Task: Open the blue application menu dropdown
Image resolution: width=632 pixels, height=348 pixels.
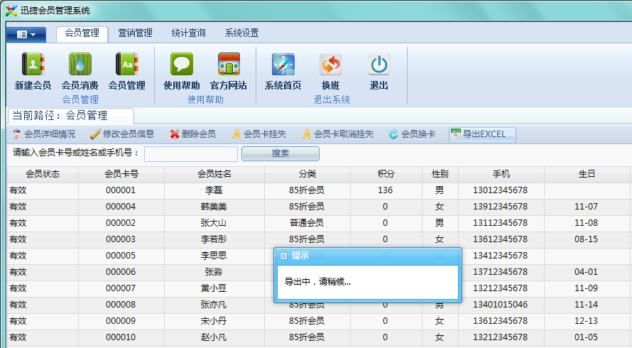Action: click(x=26, y=35)
